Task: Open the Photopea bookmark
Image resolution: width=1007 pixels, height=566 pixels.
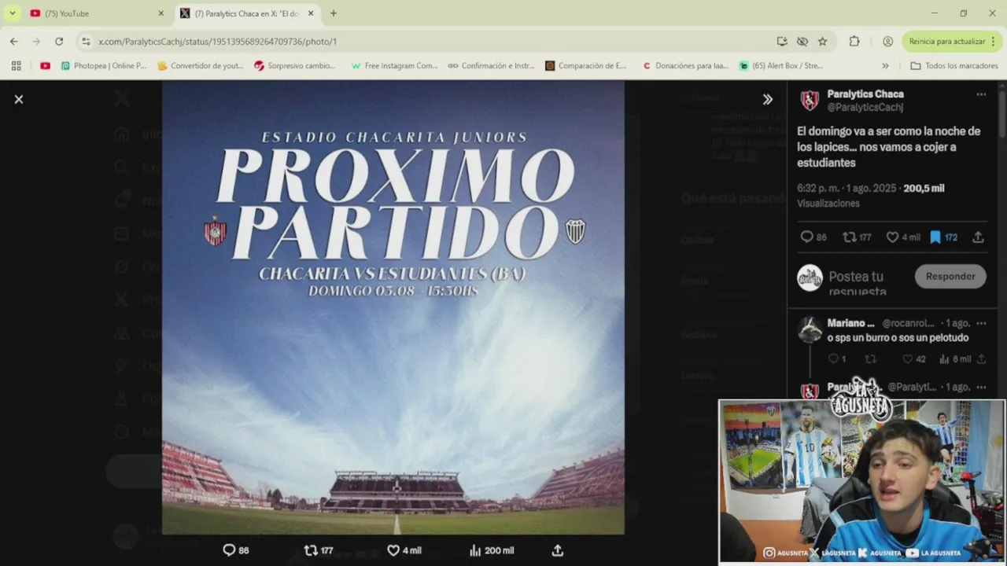Action: tap(104, 65)
